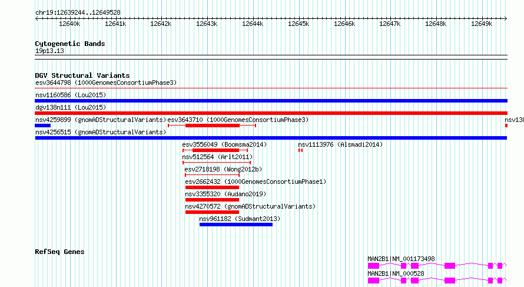Click the chr19:12639244..12649528 coordinate label
This screenshot has height=287, width=524.
click(x=78, y=12)
